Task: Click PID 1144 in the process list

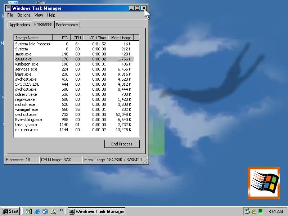Action: (x=64, y=130)
